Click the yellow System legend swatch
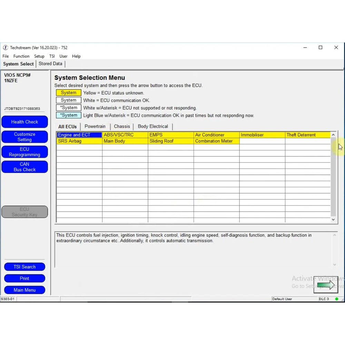The image size is (345, 345). click(68, 92)
